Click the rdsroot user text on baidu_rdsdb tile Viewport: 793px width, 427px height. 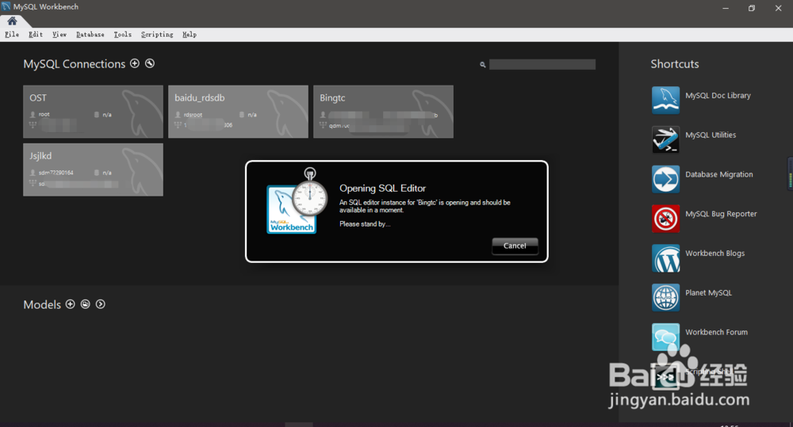pyautogui.click(x=193, y=115)
